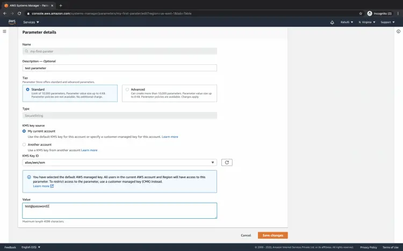
Task: Click the Maximum length 4096 characters note
Action: [x=43, y=221]
